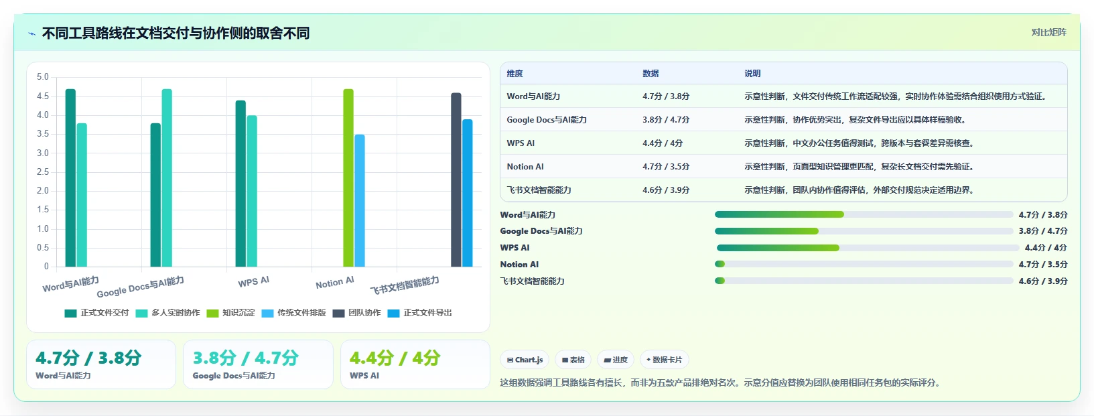This screenshot has height=416, width=1094.
Task: Click the Google Docs与AI能力 progress bar
Action: tap(864, 231)
